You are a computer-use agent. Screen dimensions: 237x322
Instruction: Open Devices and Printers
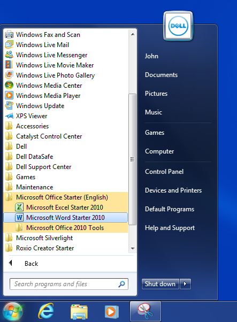pyautogui.click(x=173, y=190)
